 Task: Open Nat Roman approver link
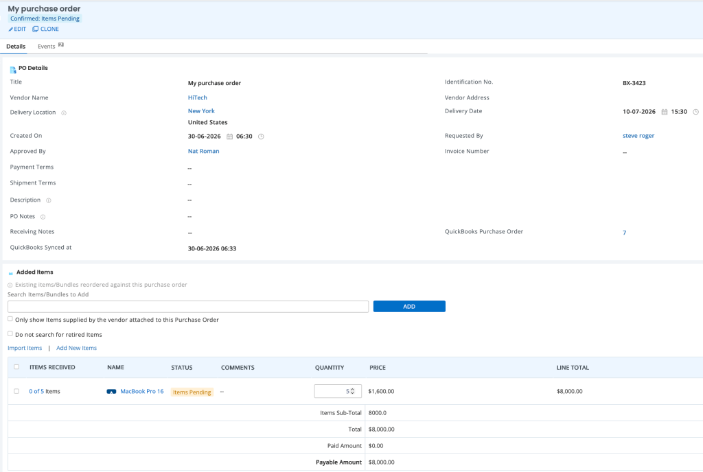(x=203, y=152)
